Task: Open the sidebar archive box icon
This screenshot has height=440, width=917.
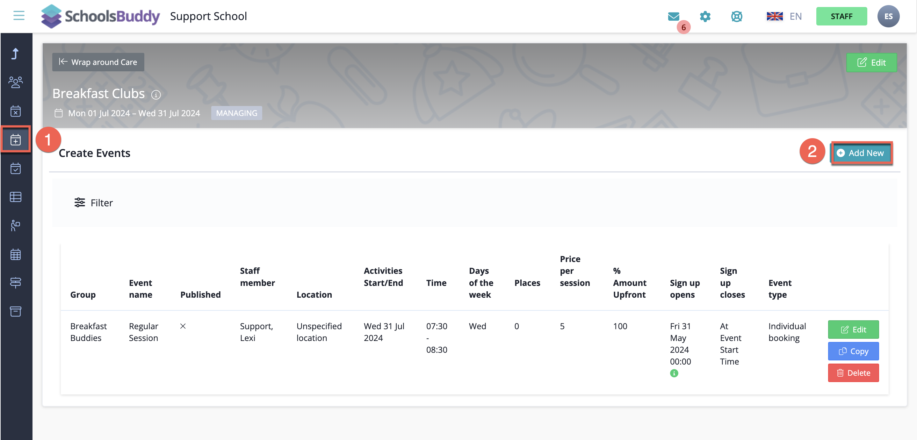Action: (15, 312)
